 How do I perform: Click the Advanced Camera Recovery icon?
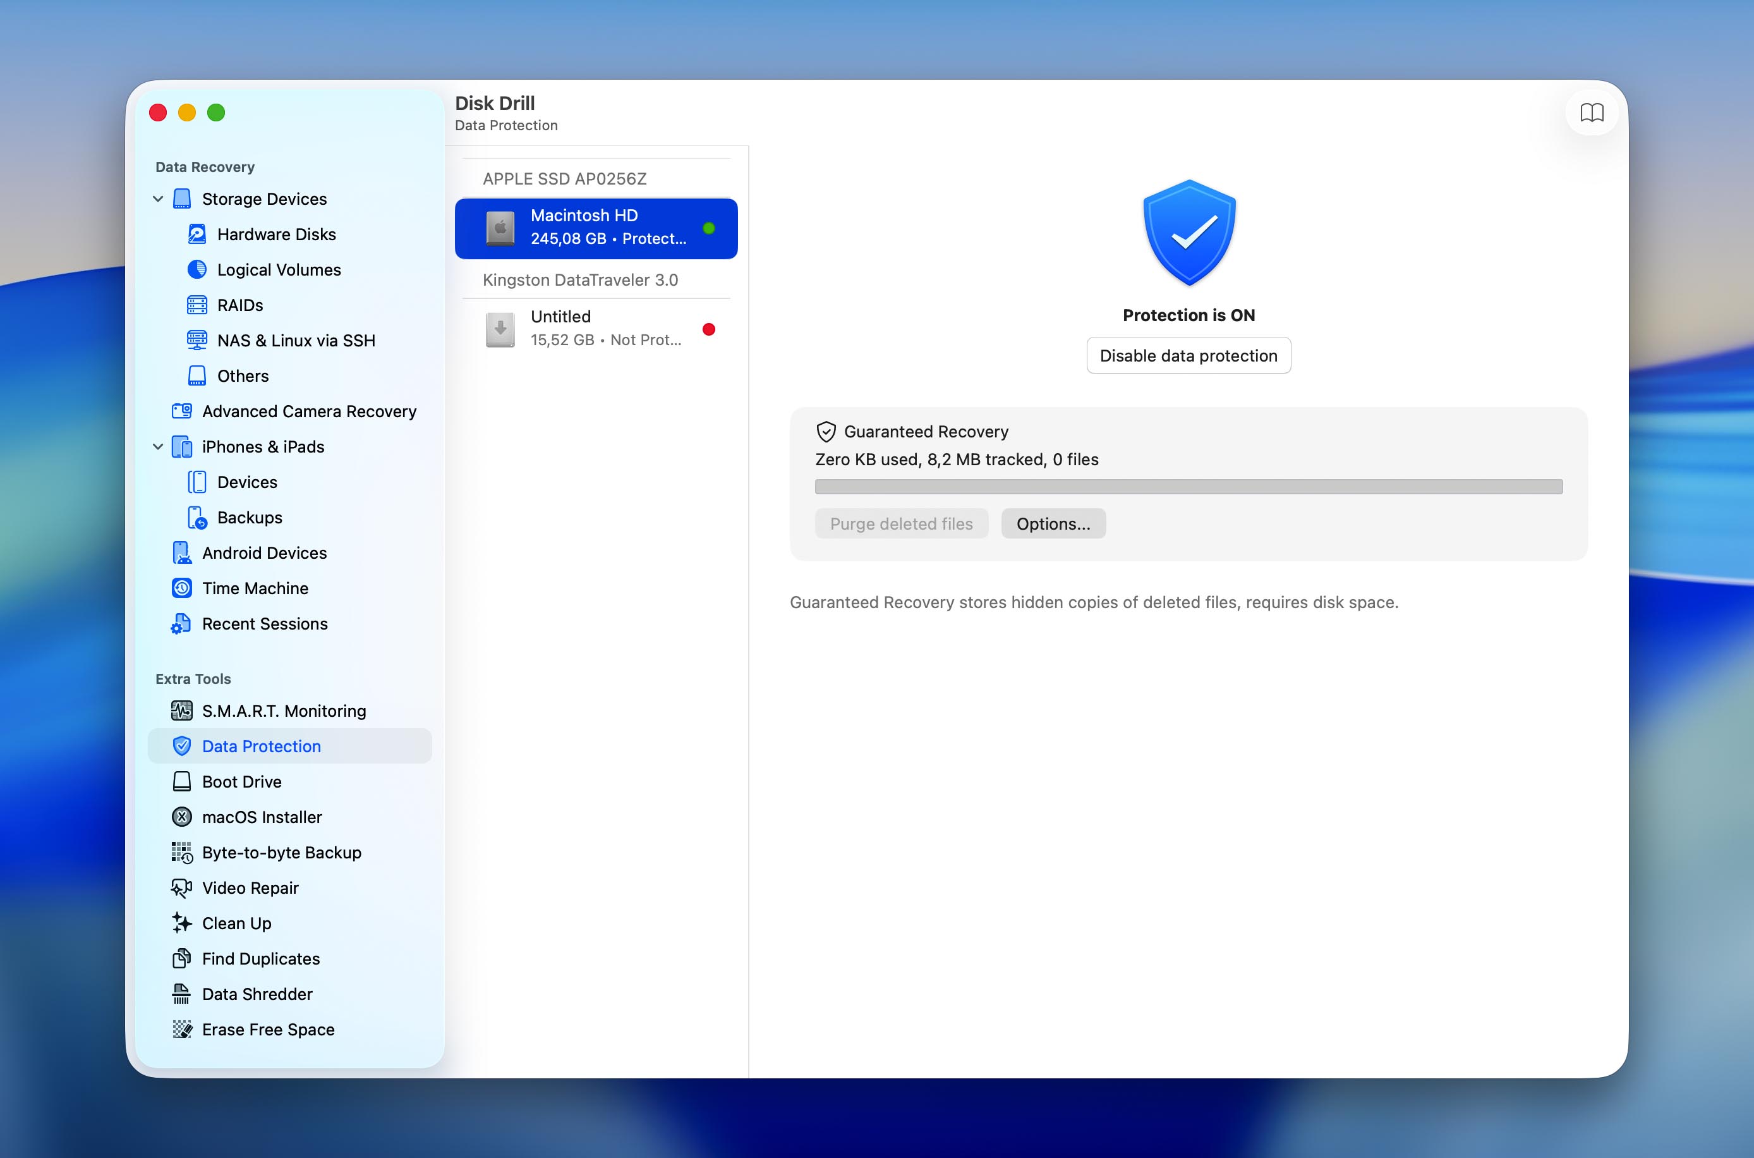click(181, 411)
